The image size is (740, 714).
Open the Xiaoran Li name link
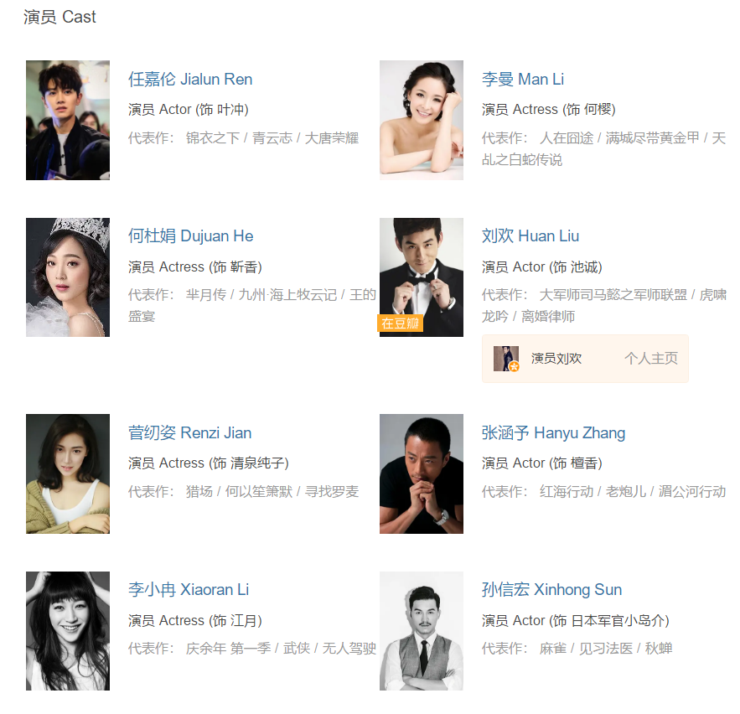click(x=189, y=589)
